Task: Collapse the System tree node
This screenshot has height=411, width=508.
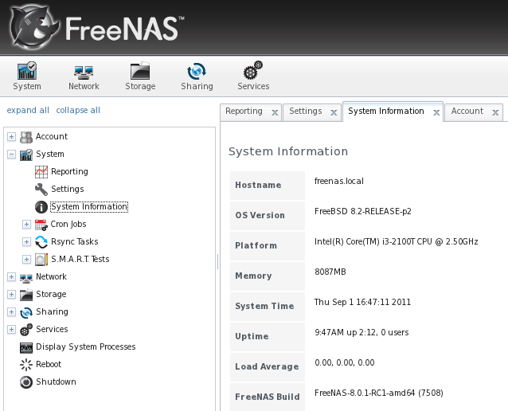Action: click(11, 154)
